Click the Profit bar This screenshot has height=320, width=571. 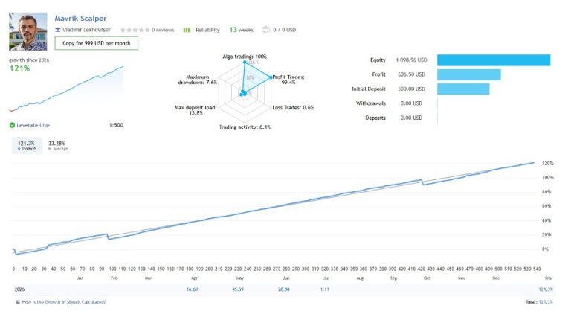468,74
